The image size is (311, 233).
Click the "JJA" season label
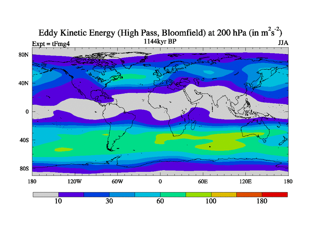pos(283,43)
